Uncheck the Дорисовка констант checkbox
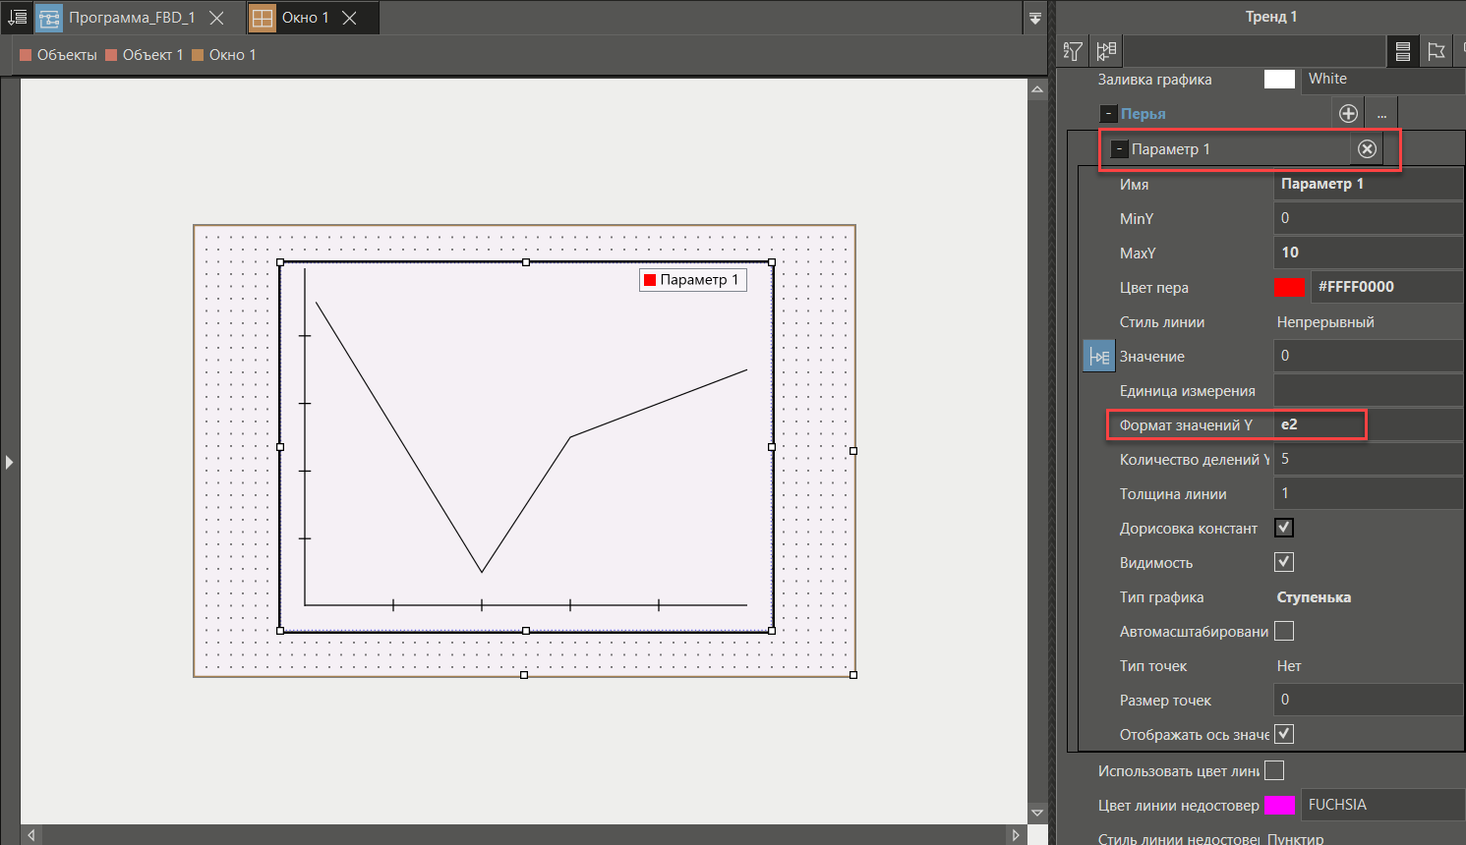This screenshot has height=845, width=1466. [1284, 528]
